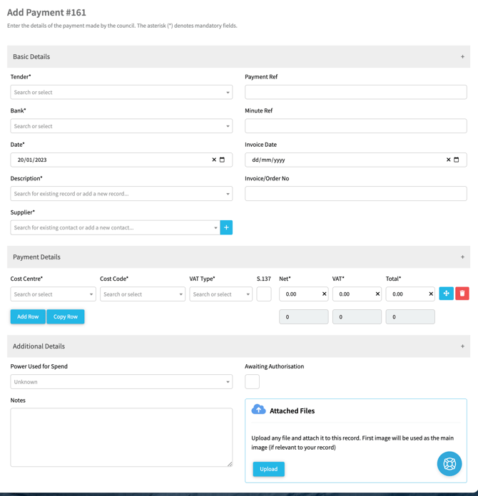Click the blue plus icon beside Supplier
The image size is (478, 496).
click(x=226, y=227)
